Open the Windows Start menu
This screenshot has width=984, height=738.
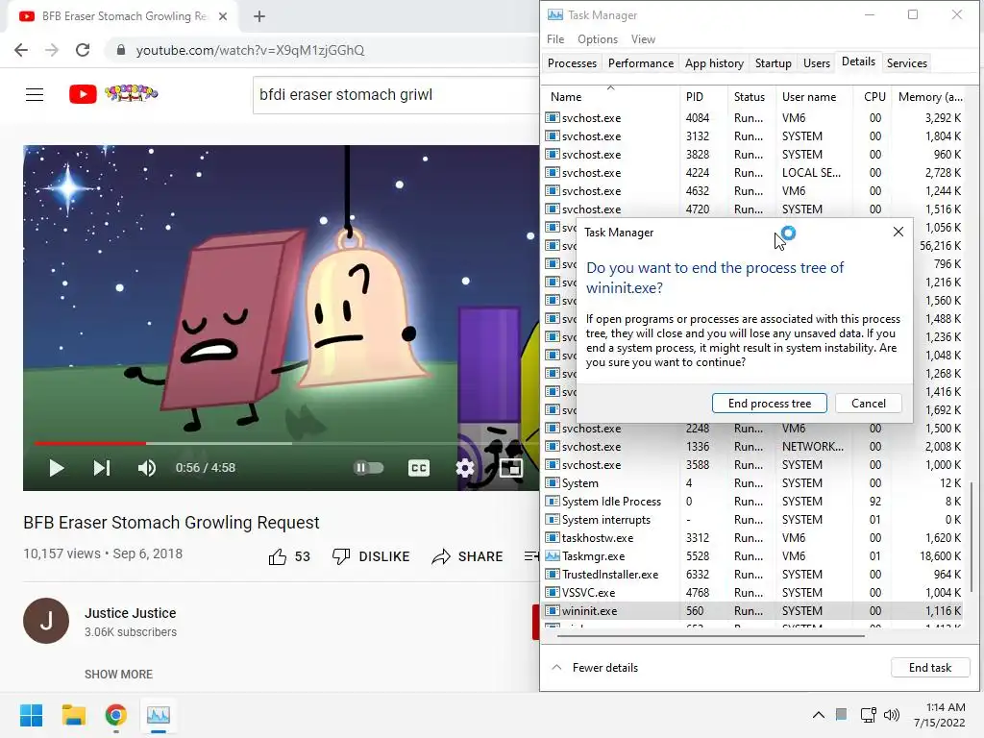pos(32,715)
